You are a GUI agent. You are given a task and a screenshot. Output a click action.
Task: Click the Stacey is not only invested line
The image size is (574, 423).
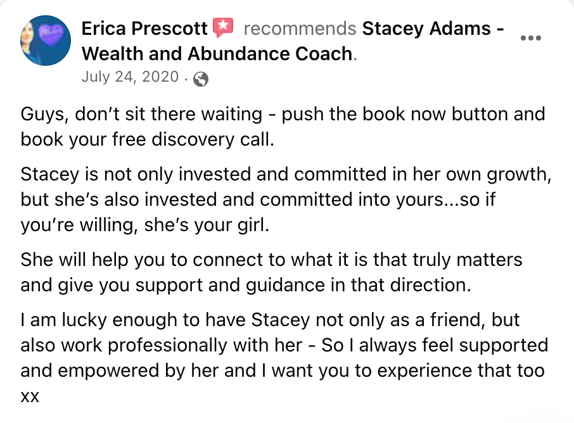[x=286, y=174]
